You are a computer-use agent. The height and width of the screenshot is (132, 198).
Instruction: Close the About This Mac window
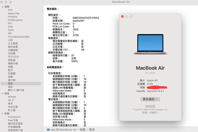pos(123,16)
